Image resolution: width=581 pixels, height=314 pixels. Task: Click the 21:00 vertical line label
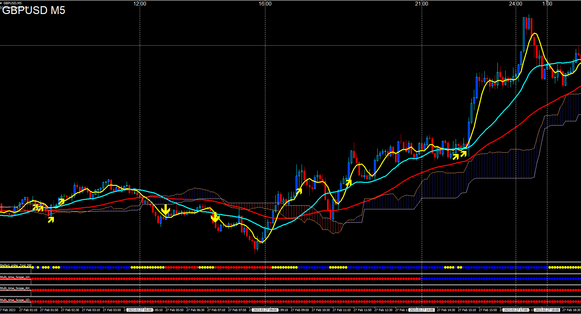click(x=422, y=4)
